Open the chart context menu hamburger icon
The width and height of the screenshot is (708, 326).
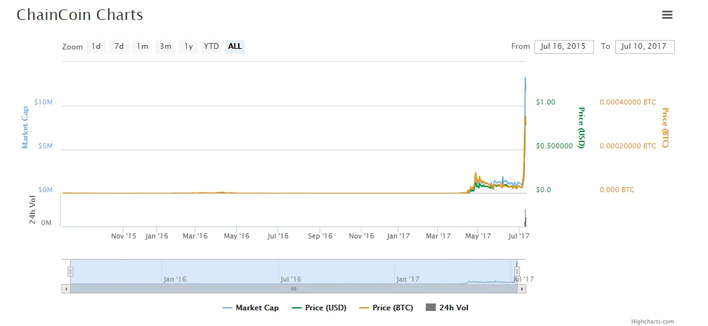tap(667, 14)
